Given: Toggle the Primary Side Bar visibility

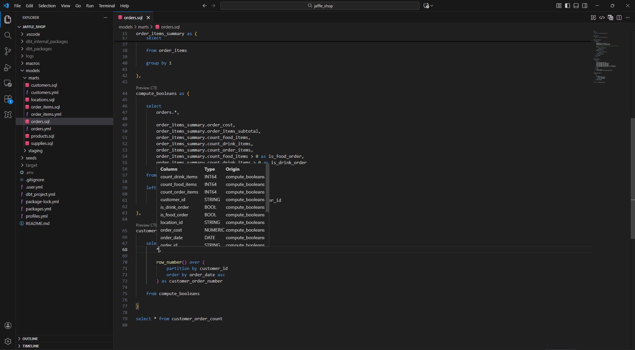Looking at the screenshot, I should coord(567,6).
